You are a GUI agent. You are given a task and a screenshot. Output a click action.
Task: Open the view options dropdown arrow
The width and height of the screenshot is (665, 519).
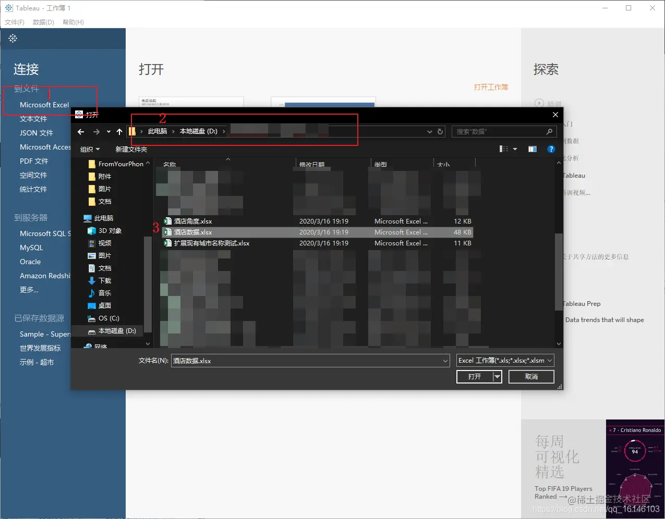tap(515, 149)
